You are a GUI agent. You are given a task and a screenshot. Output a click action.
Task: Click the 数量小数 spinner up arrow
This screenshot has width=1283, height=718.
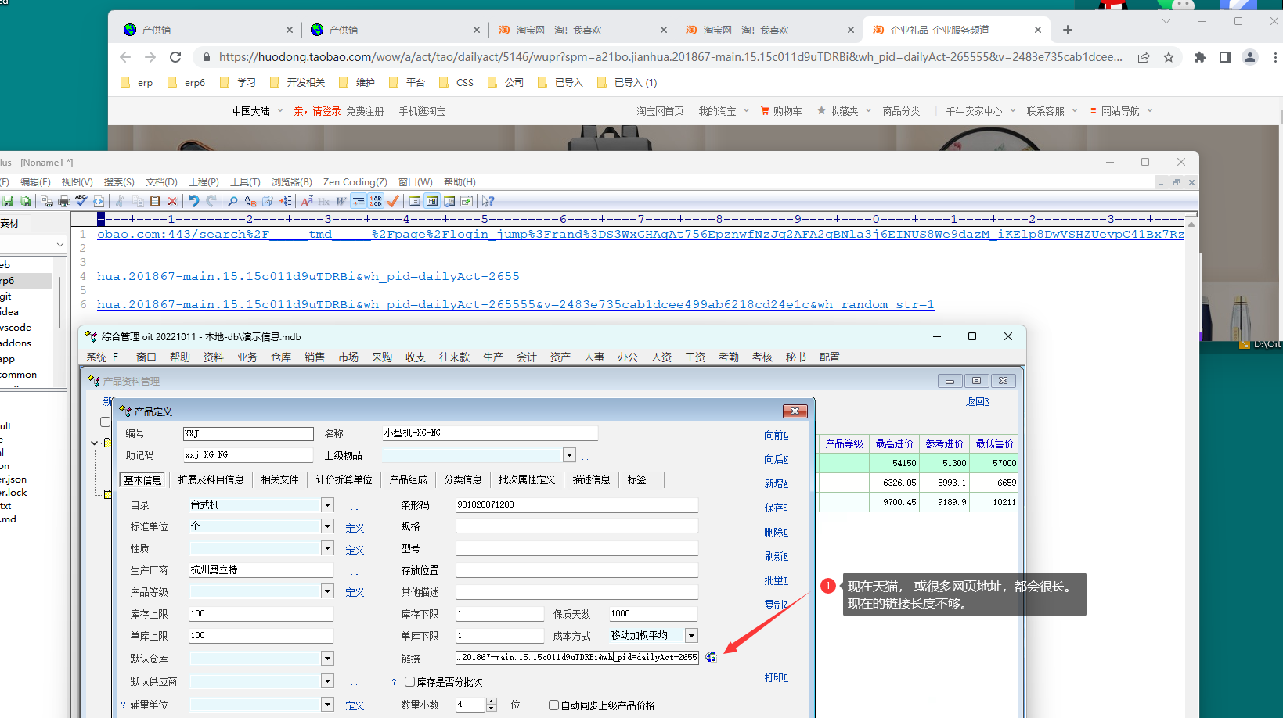[492, 702]
